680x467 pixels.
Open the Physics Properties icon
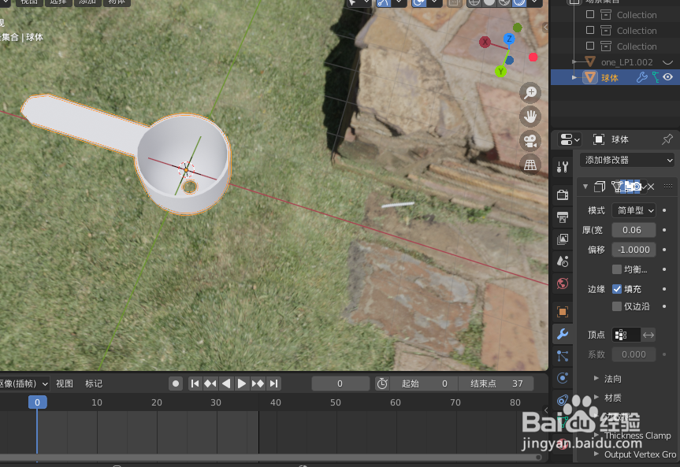coord(563,378)
